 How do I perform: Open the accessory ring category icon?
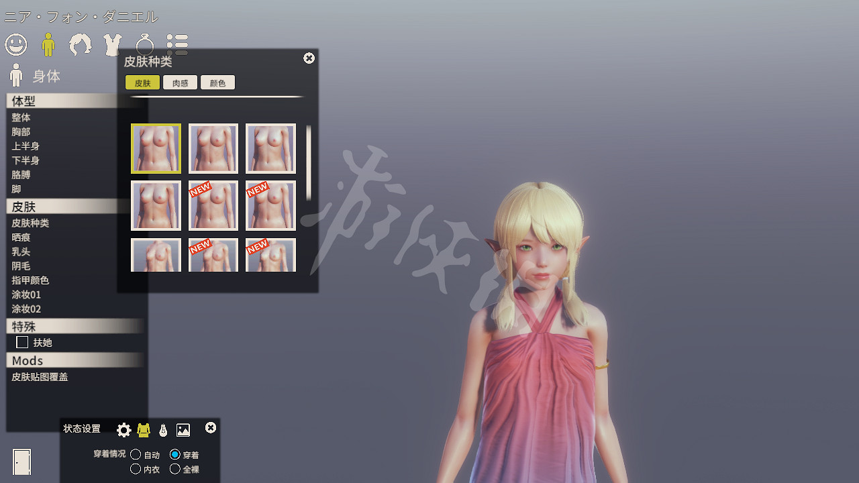(x=145, y=45)
